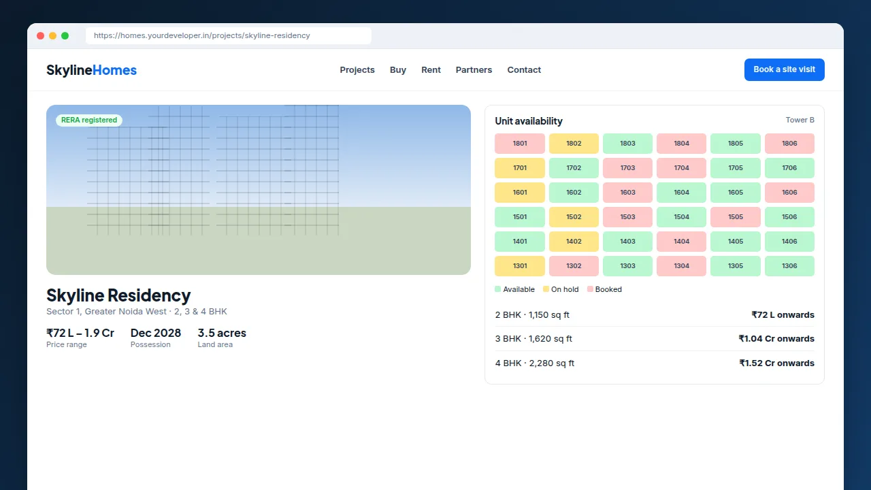Select booked unit 1801

(x=520, y=144)
